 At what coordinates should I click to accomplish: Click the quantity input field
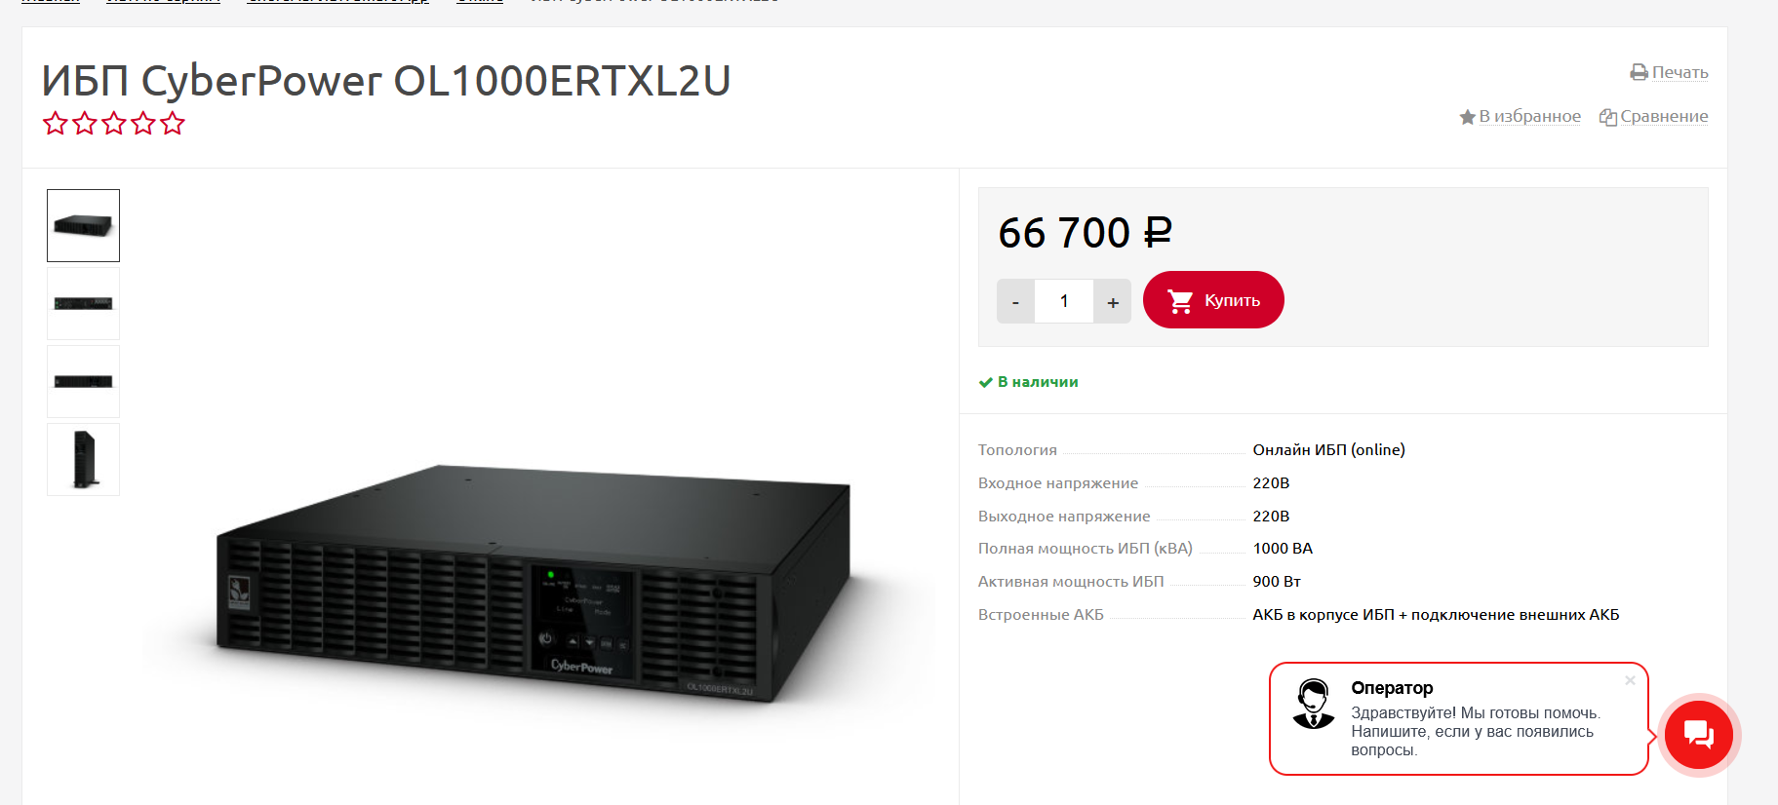1064,301
